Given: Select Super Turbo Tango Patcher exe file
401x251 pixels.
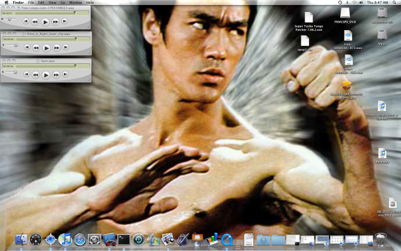Looking at the screenshot, I should tap(309, 18).
